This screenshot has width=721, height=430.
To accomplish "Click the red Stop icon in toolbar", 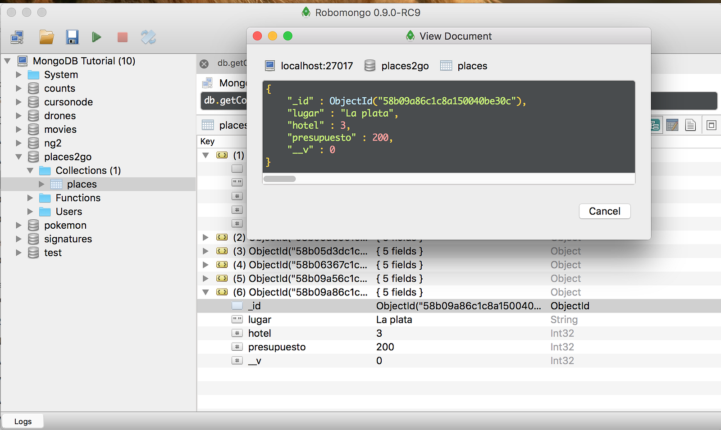I will pyautogui.click(x=122, y=37).
